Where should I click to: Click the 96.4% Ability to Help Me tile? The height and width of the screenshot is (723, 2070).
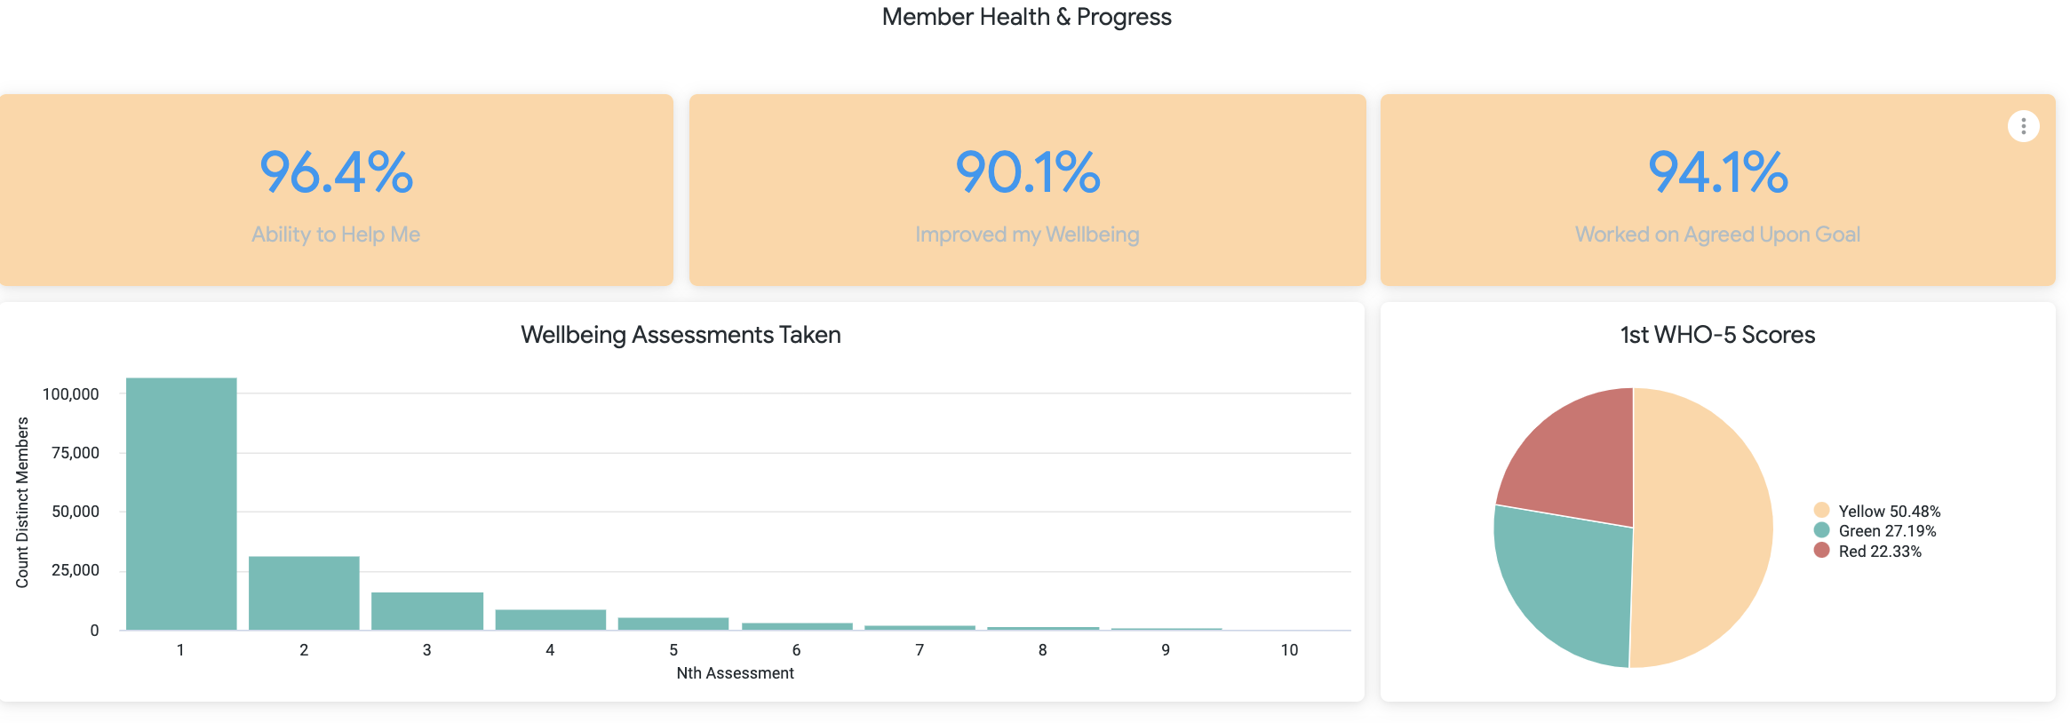[336, 190]
